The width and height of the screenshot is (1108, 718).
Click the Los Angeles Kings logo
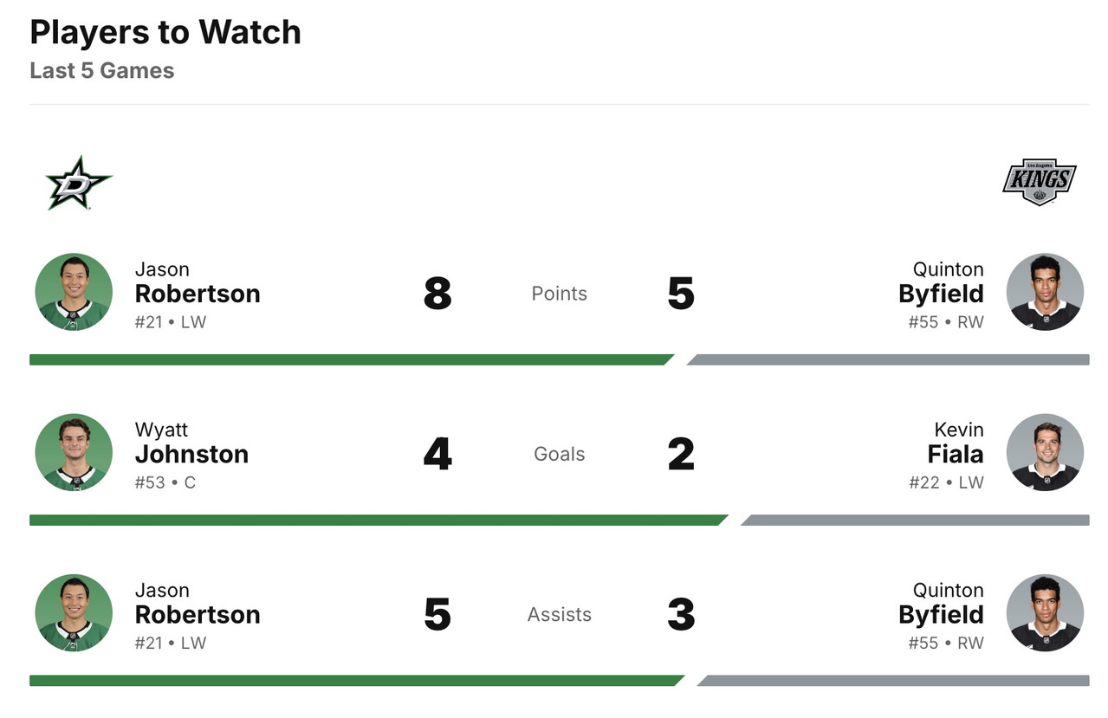click(1039, 182)
